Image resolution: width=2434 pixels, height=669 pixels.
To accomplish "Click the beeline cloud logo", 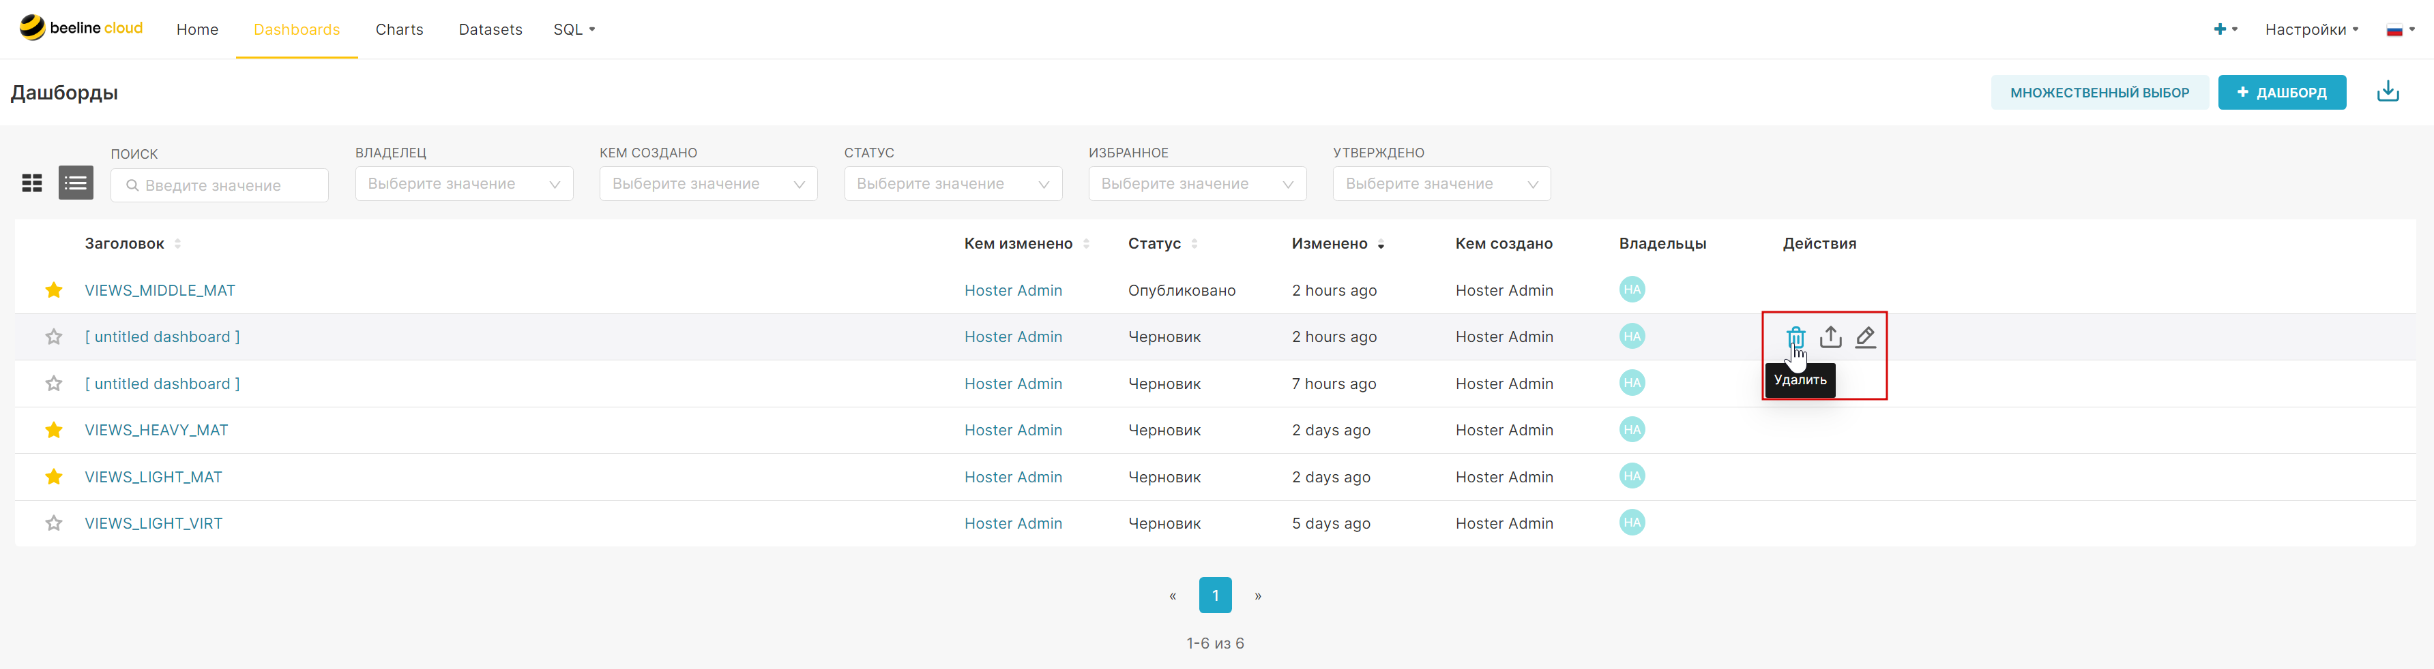I will coord(81,29).
